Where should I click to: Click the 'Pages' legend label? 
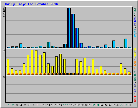pyautogui.click(x=135, y=33)
